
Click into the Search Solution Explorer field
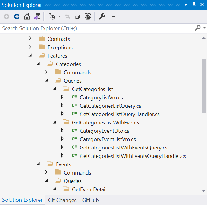(97, 28)
